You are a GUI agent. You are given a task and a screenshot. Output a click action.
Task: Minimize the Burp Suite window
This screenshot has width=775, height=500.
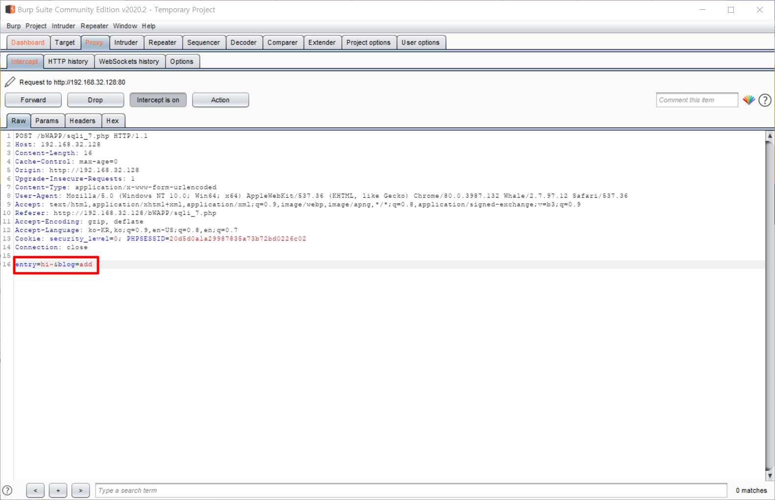tap(702, 10)
